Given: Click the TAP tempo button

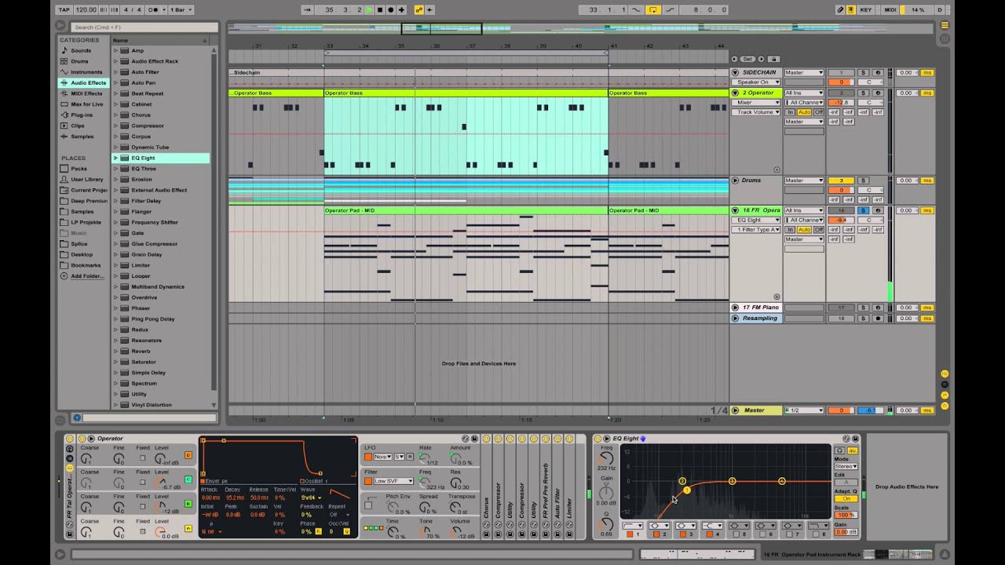Looking at the screenshot, I should [x=64, y=9].
